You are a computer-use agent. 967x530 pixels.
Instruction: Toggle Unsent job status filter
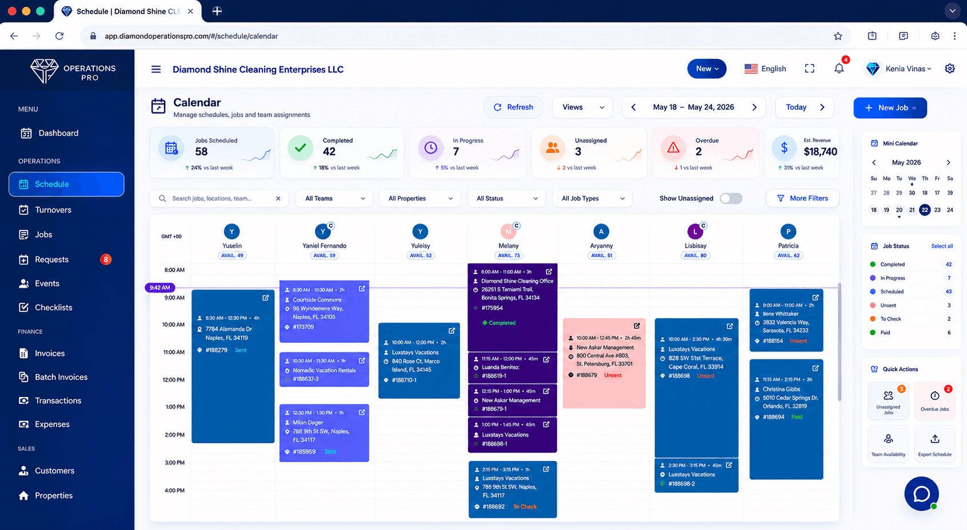coord(910,305)
